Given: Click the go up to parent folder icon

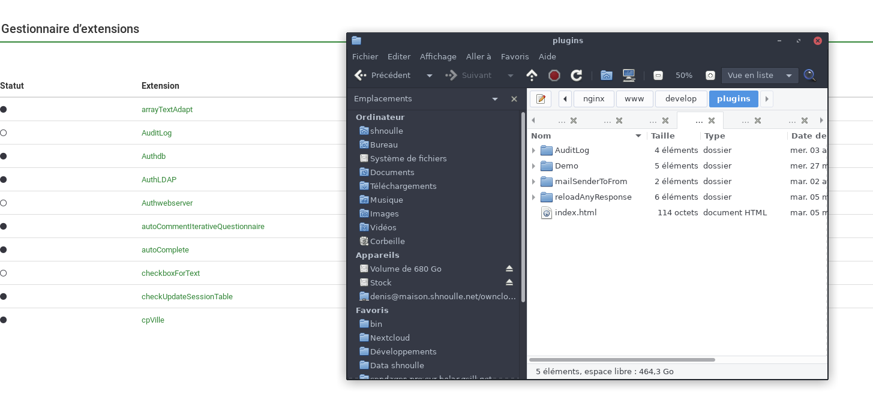Looking at the screenshot, I should 532,76.
